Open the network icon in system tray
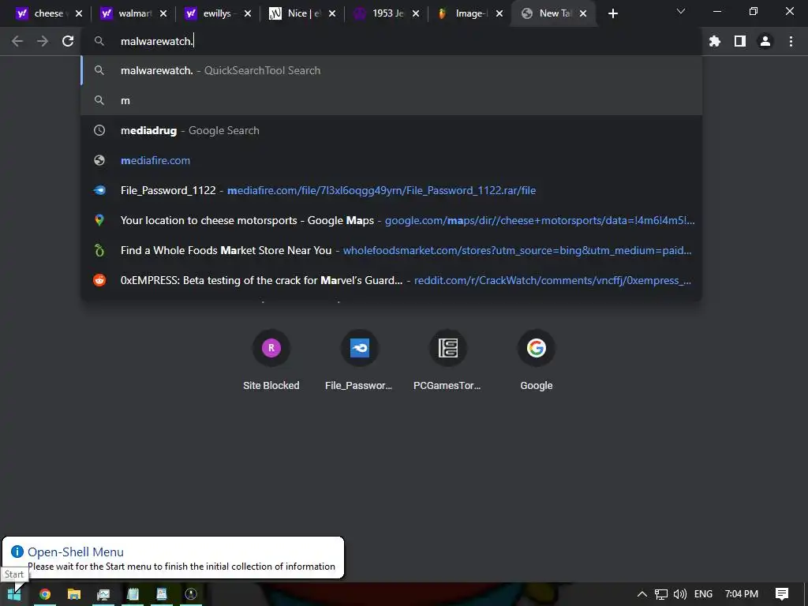Viewport: 808px width, 606px height. click(661, 594)
